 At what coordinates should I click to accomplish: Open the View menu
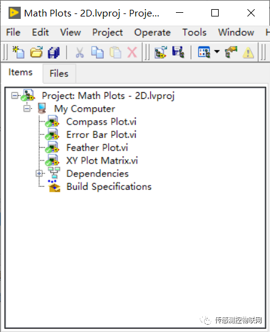(x=70, y=32)
